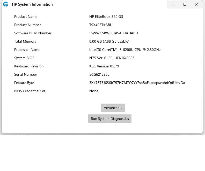205x171 pixels.
Task: Close the HP System Information window
Action: coord(197,4)
